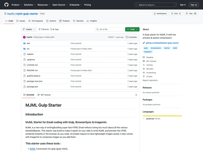This screenshot has width=203, height=151.
Task: Click the Fork icon button
Action: click(x=172, y=14)
